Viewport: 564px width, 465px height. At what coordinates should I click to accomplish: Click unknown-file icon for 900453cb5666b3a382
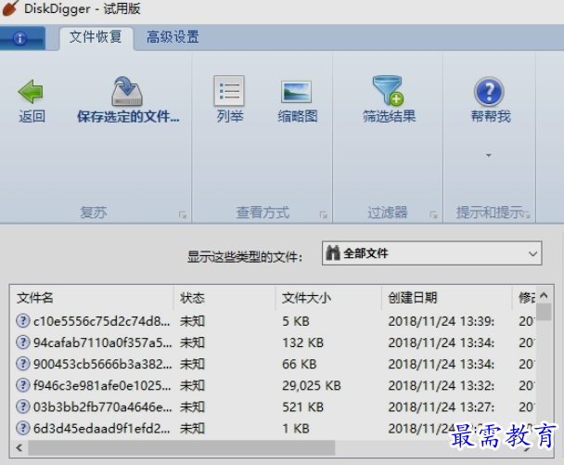[23, 364]
